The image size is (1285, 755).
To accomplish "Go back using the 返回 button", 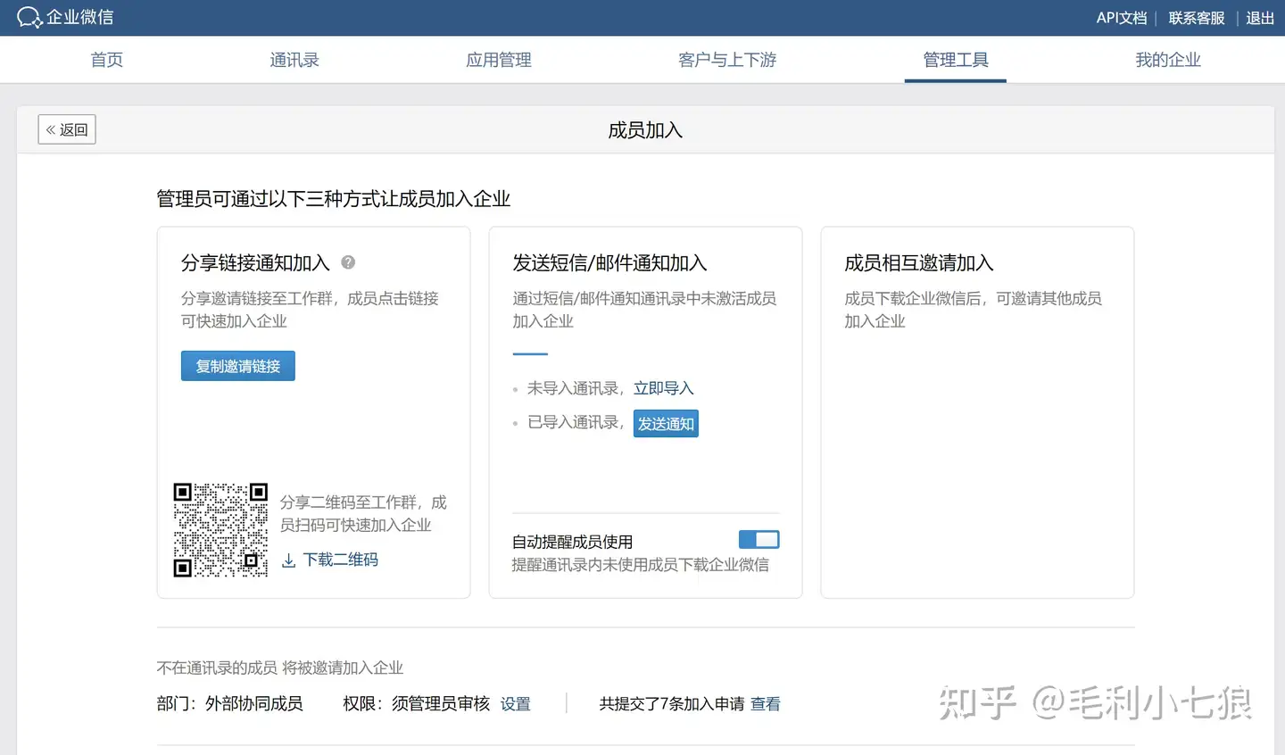I will pos(67,129).
